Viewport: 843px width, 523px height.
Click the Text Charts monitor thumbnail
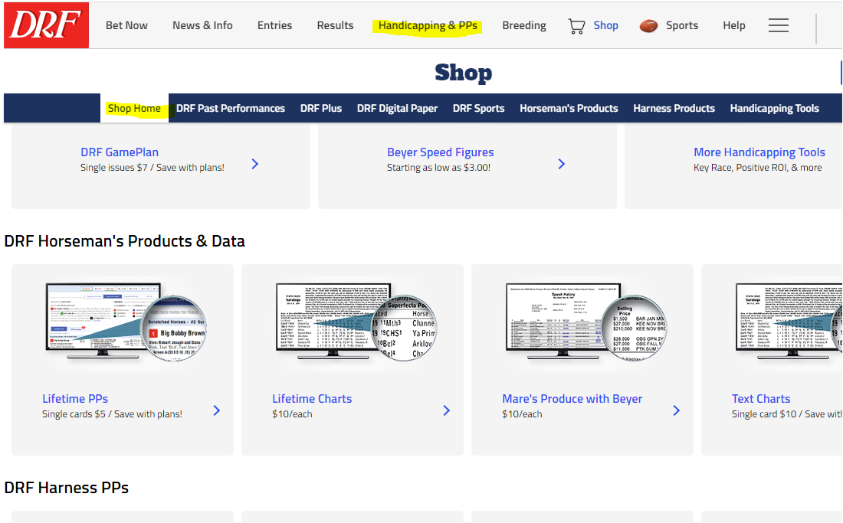[x=789, y=321]
